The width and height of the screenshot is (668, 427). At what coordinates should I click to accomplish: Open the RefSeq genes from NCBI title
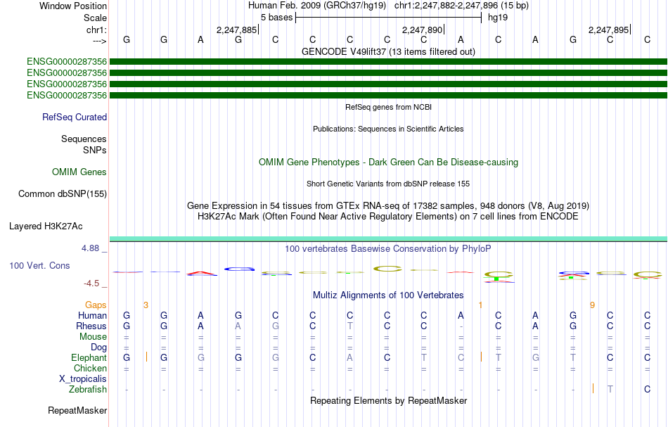tap(388, 107)
